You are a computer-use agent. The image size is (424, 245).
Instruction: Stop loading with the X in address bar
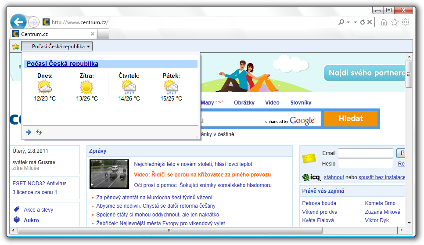click(x=370, y=22)
